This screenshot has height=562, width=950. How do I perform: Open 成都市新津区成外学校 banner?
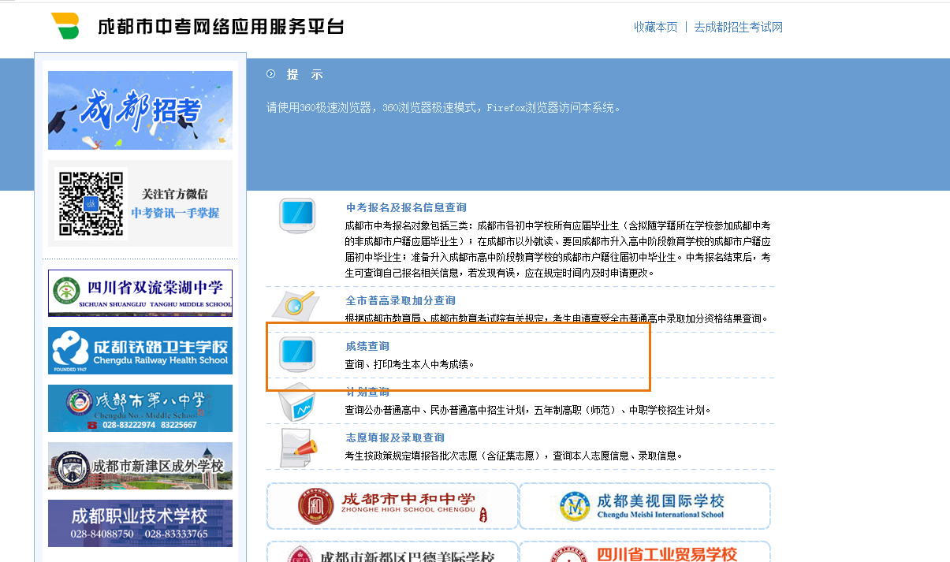(140, 466)
